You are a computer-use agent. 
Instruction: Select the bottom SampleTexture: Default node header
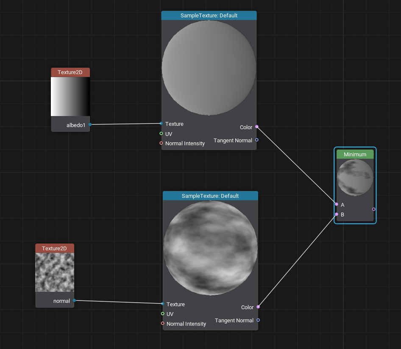coord(210,196)
